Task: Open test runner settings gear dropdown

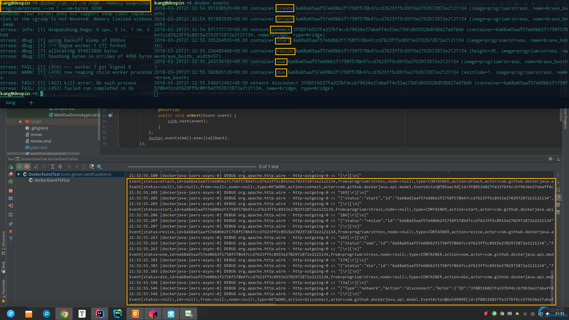Action: pos(99,167)
